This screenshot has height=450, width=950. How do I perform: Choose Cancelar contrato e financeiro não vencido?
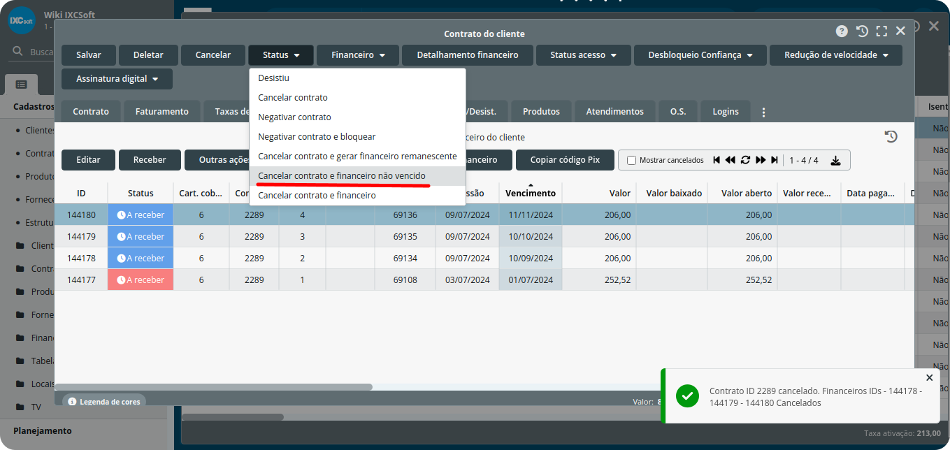[341, 176]
